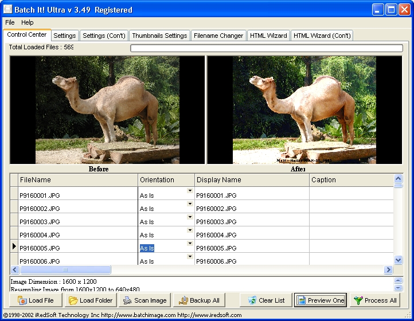Open Orientation dropdown for P9160003.JPG
Screen dimensions: 414x321
(190, 217)
